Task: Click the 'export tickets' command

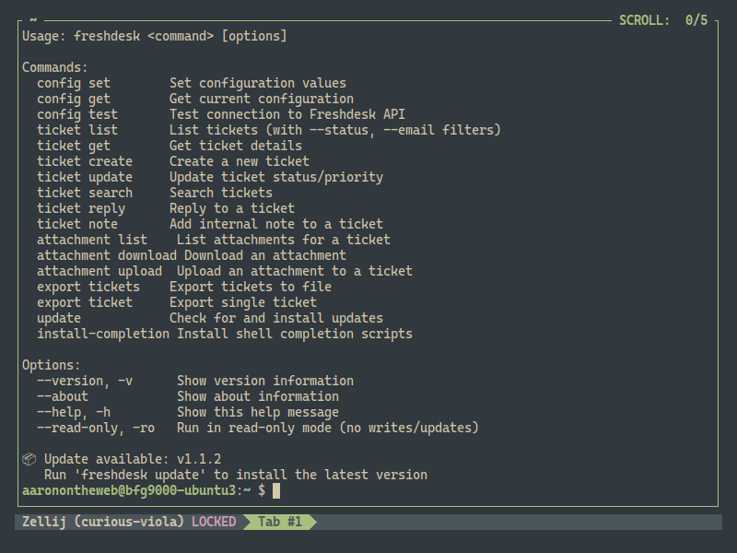Action: (x=88, y=287)
